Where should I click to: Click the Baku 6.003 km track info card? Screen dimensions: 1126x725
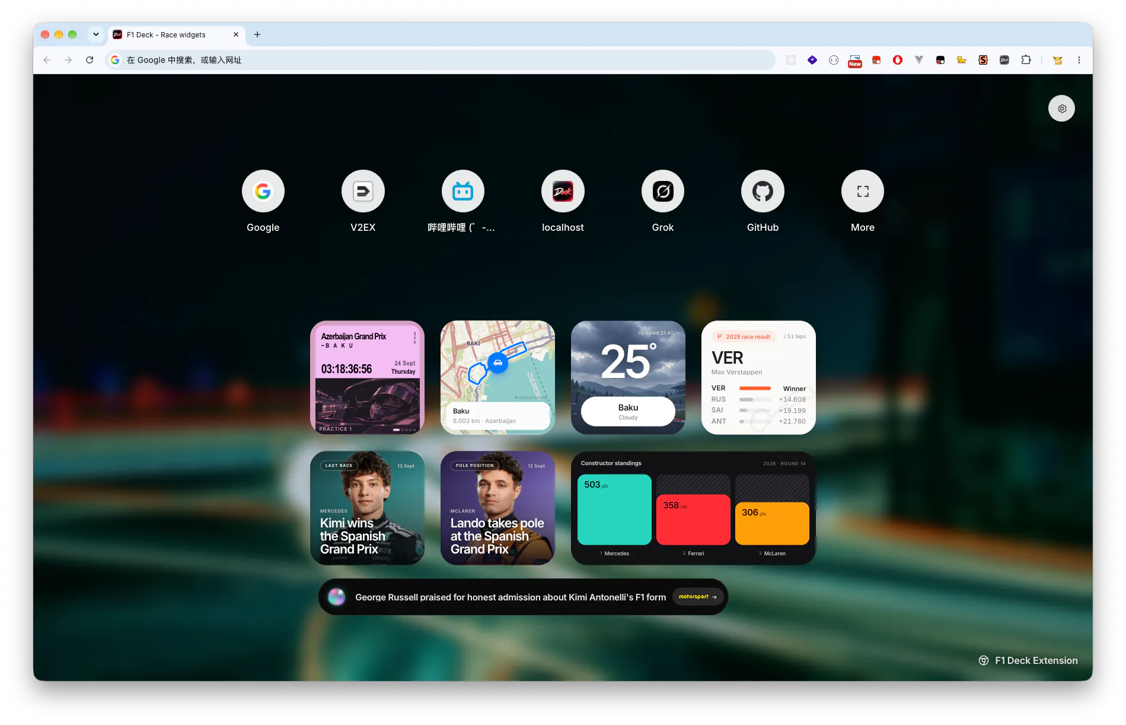[x=498, y=415]
